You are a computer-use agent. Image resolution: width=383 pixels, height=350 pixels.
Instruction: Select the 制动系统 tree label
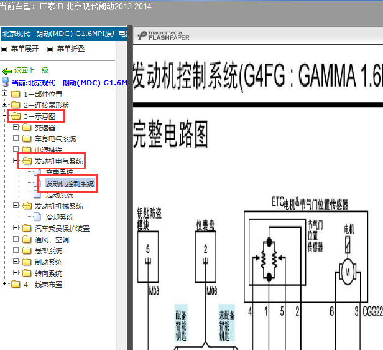click(x=48, y=262)
